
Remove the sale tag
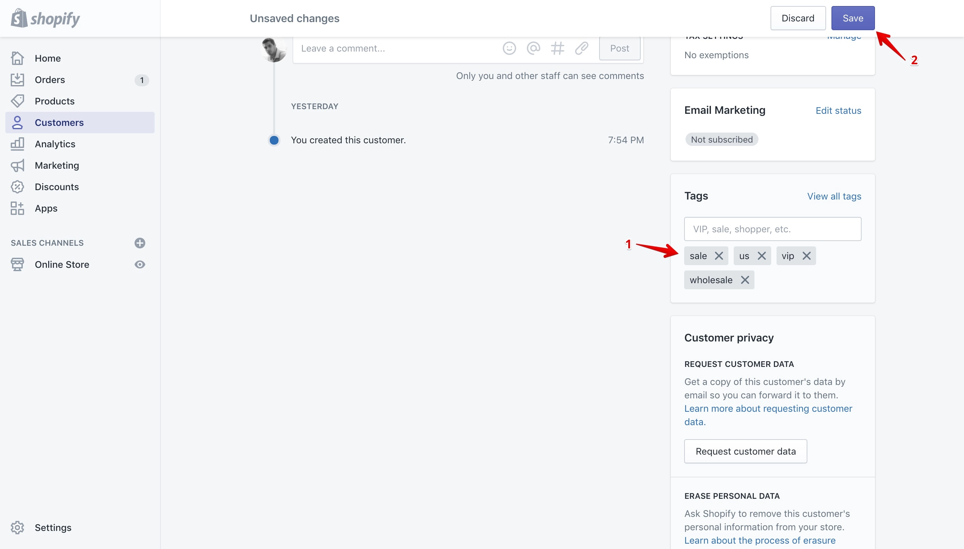719,256
